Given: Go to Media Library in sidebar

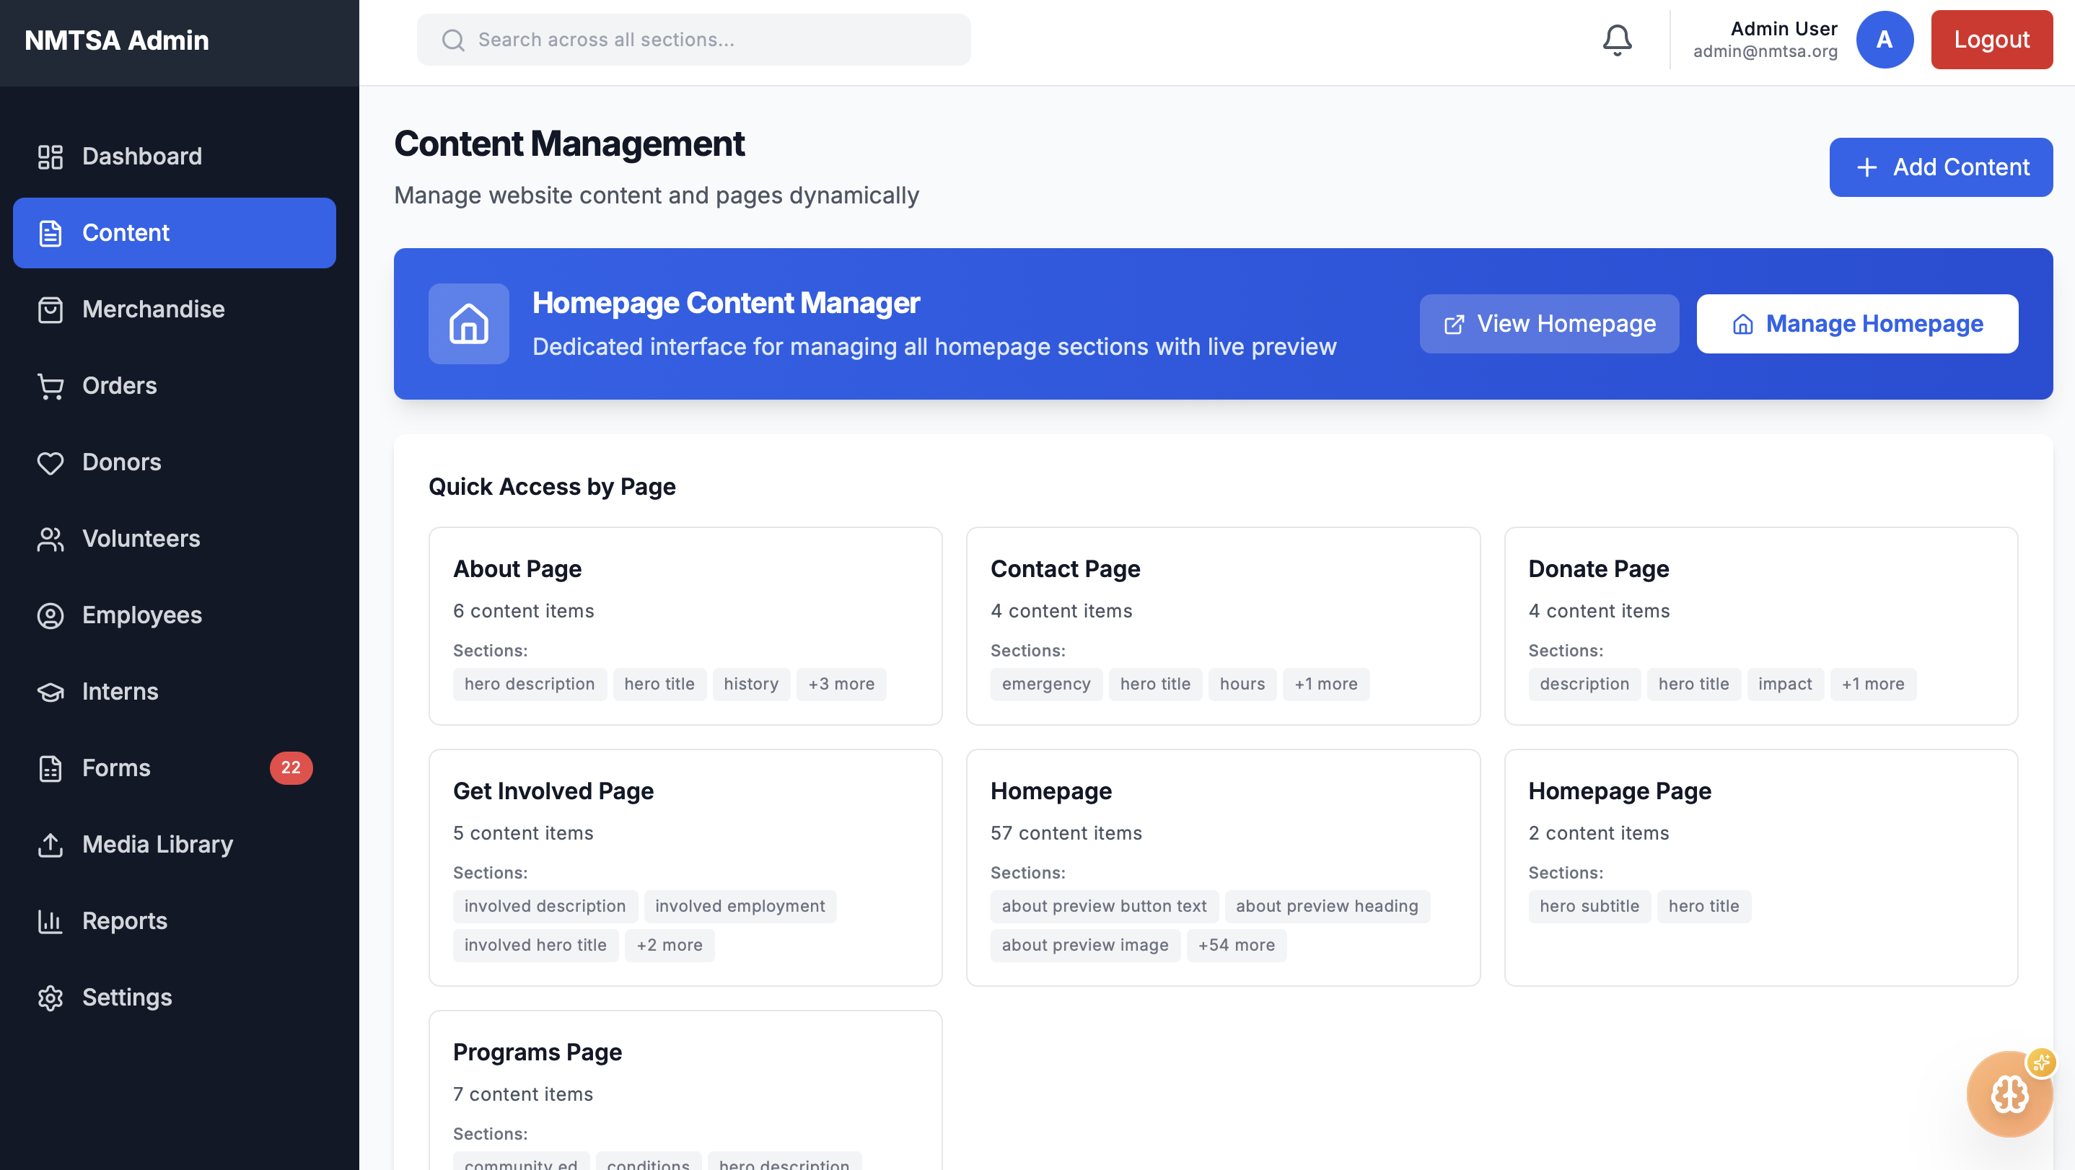Looking at the screenshot, I should (x=157, y=845).
